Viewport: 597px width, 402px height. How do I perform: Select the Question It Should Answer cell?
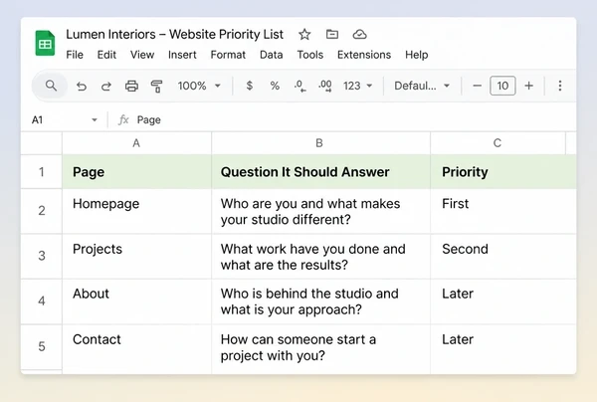[x=320, y=172]
